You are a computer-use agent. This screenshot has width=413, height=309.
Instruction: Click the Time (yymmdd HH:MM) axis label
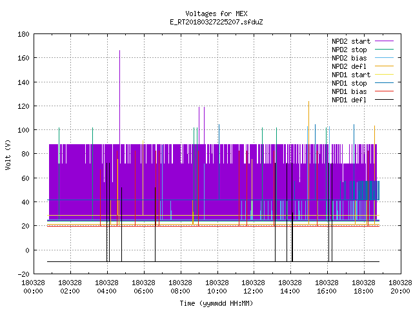click(216, 303)
